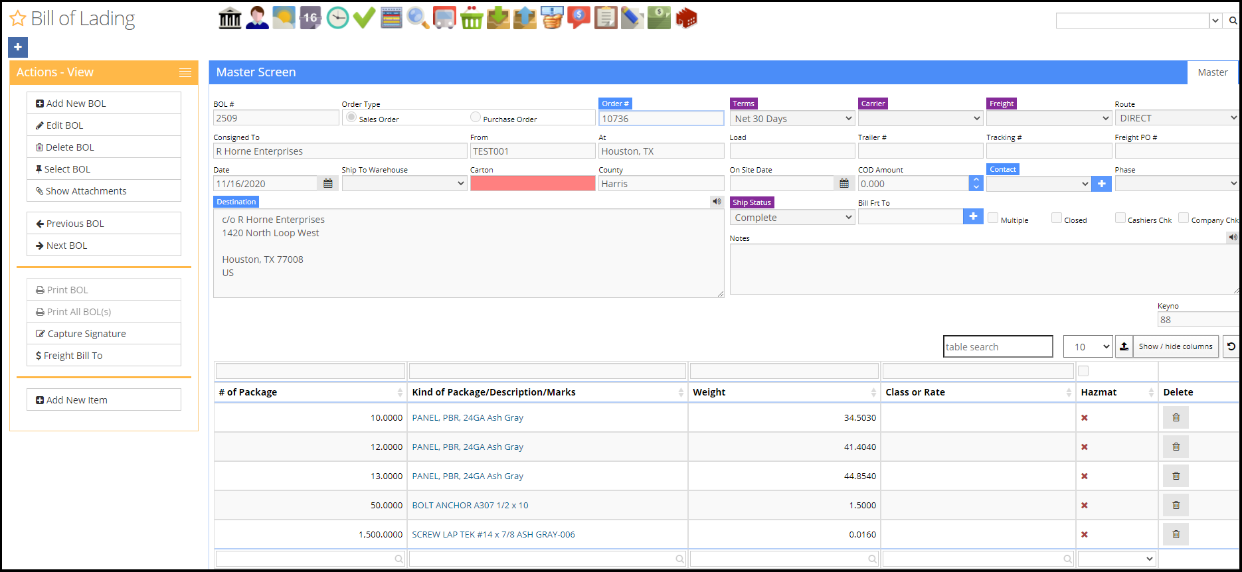This screenshot has width=1242, height=572.
Task: Open the Hazmat footer filter dropdown
Action: pos(1117,559)
